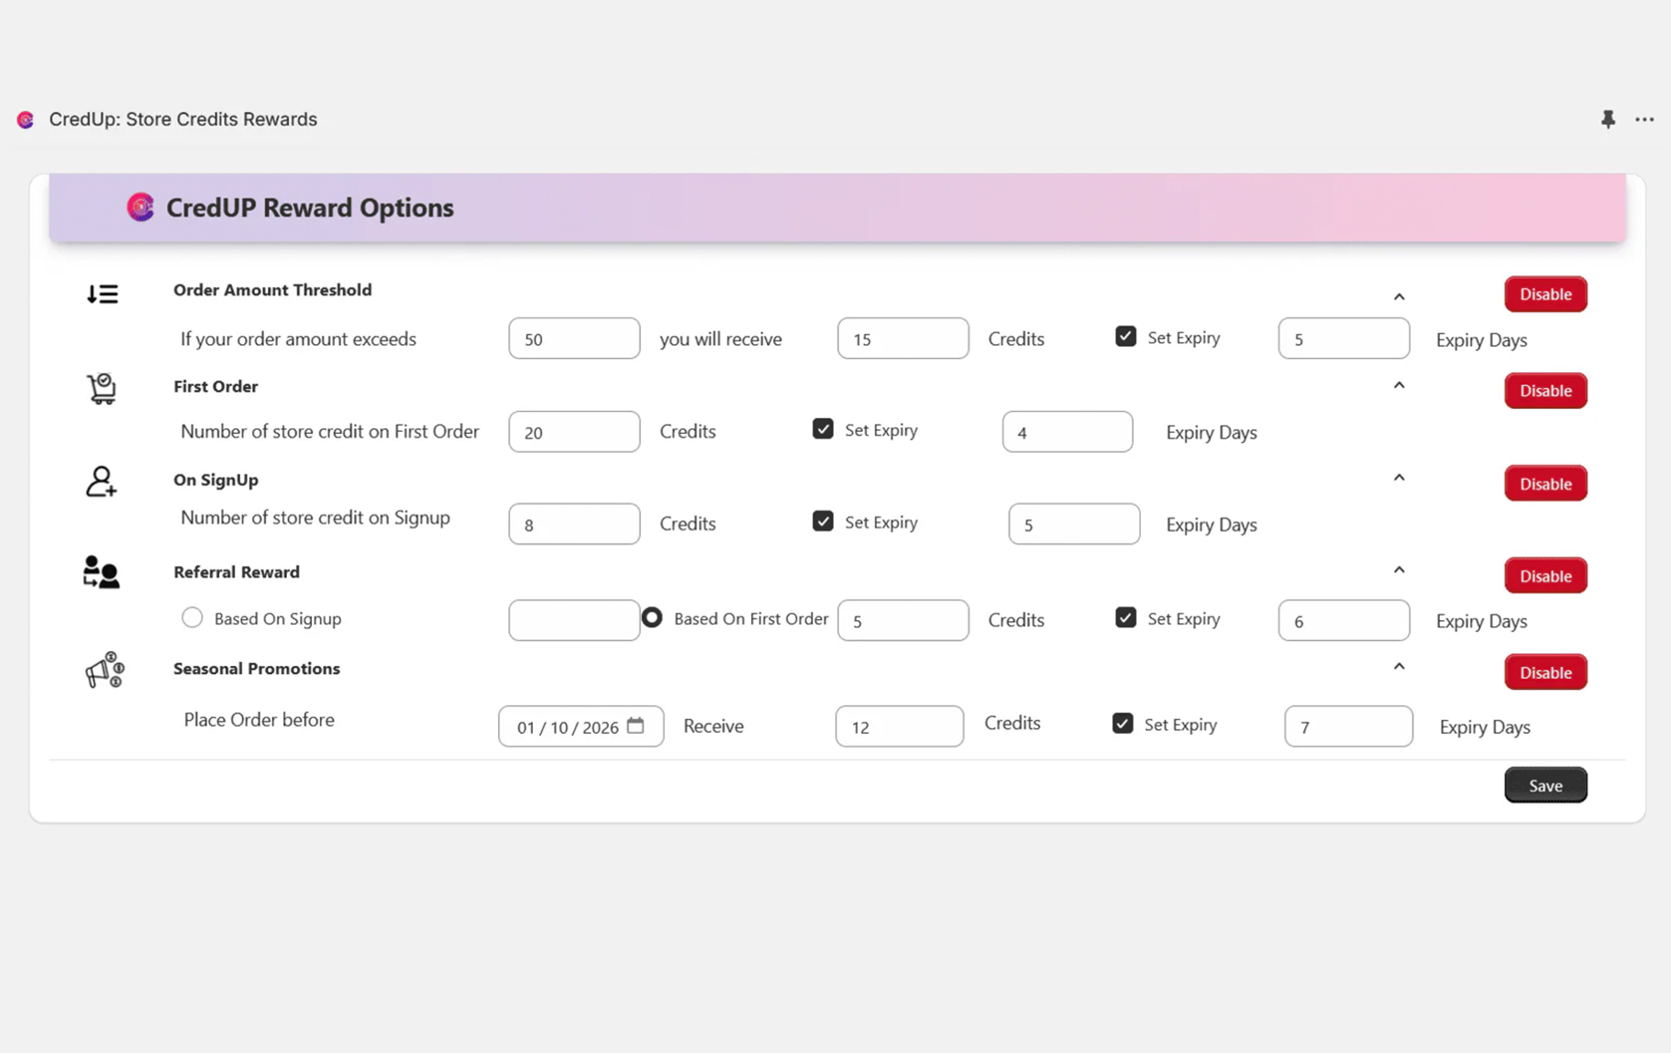Click the empty Based On Signup credits field
Screen dimensions: 1671x1053
[574, 620]
